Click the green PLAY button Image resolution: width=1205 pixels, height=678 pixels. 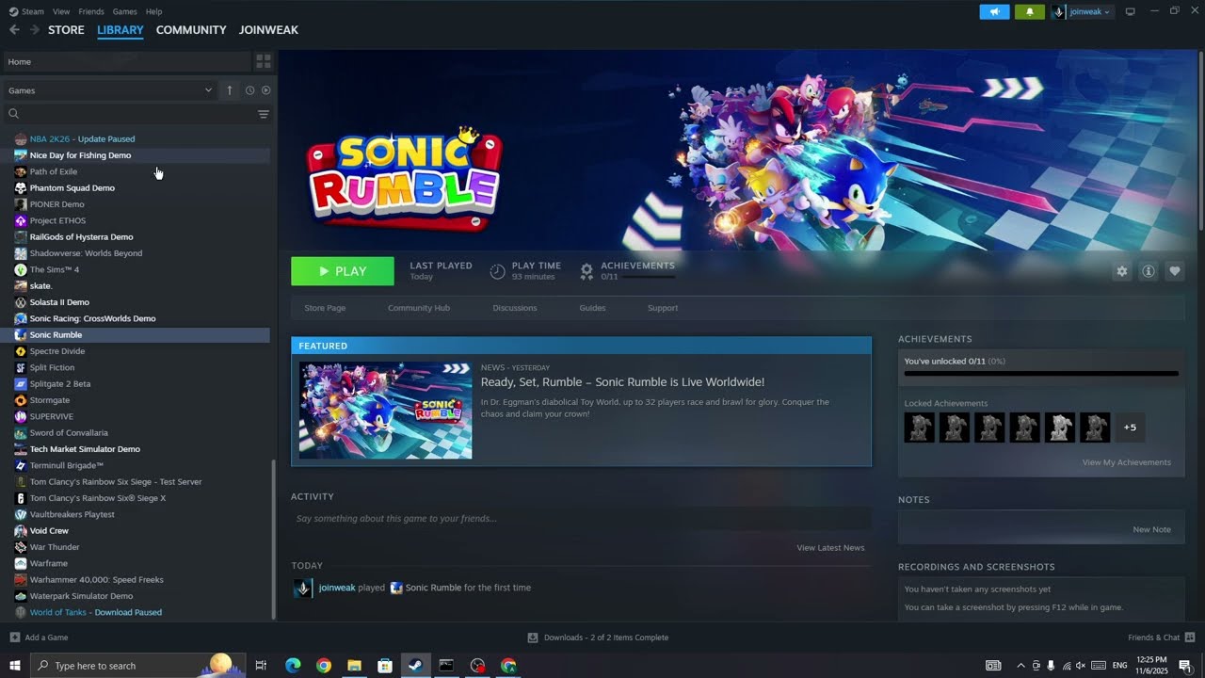[x=343, y=271]
